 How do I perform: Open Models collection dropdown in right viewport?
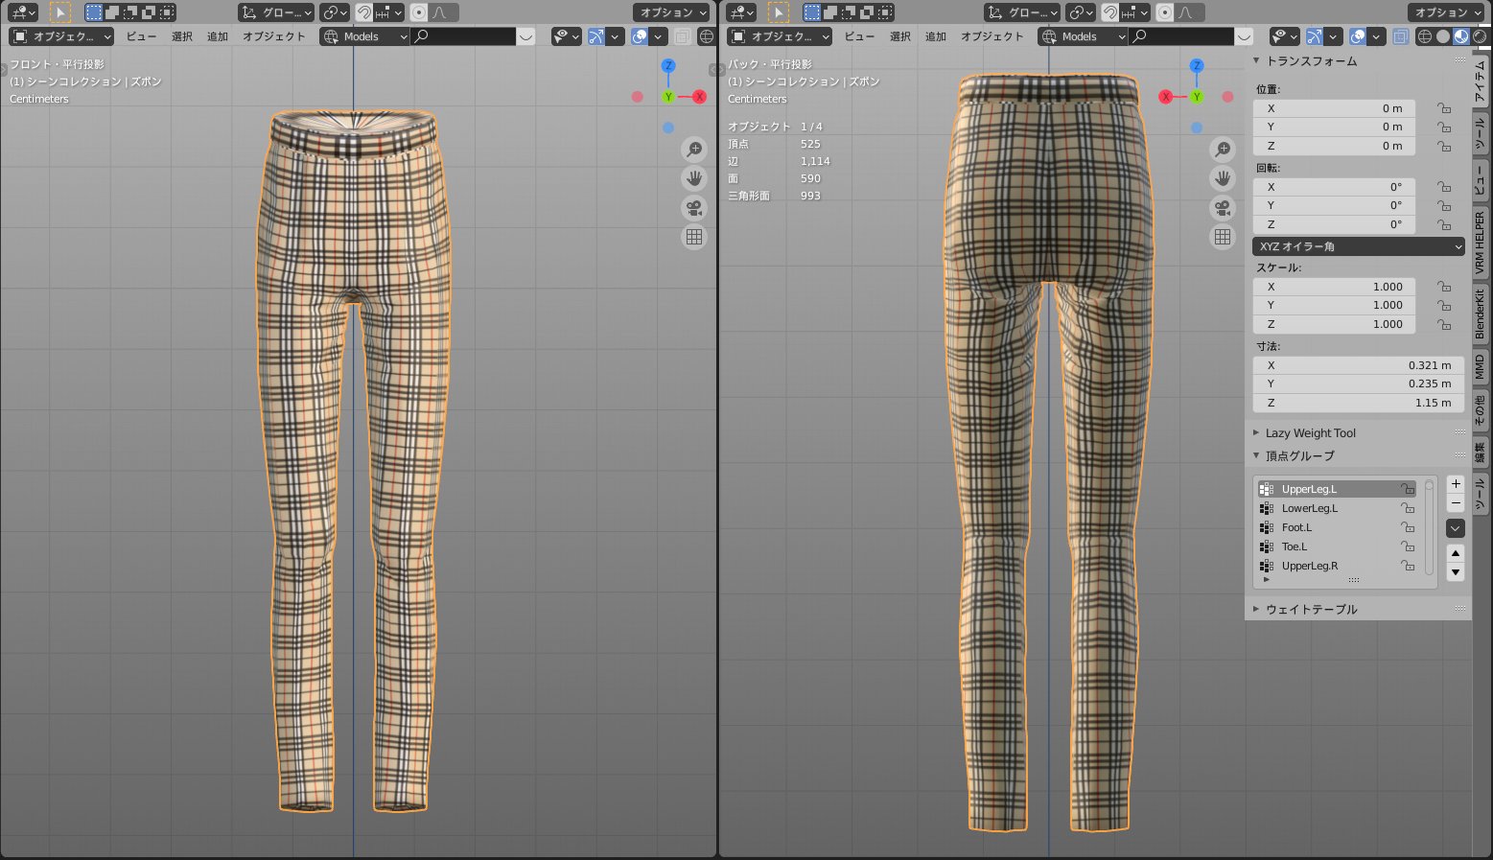point(1084,36)
